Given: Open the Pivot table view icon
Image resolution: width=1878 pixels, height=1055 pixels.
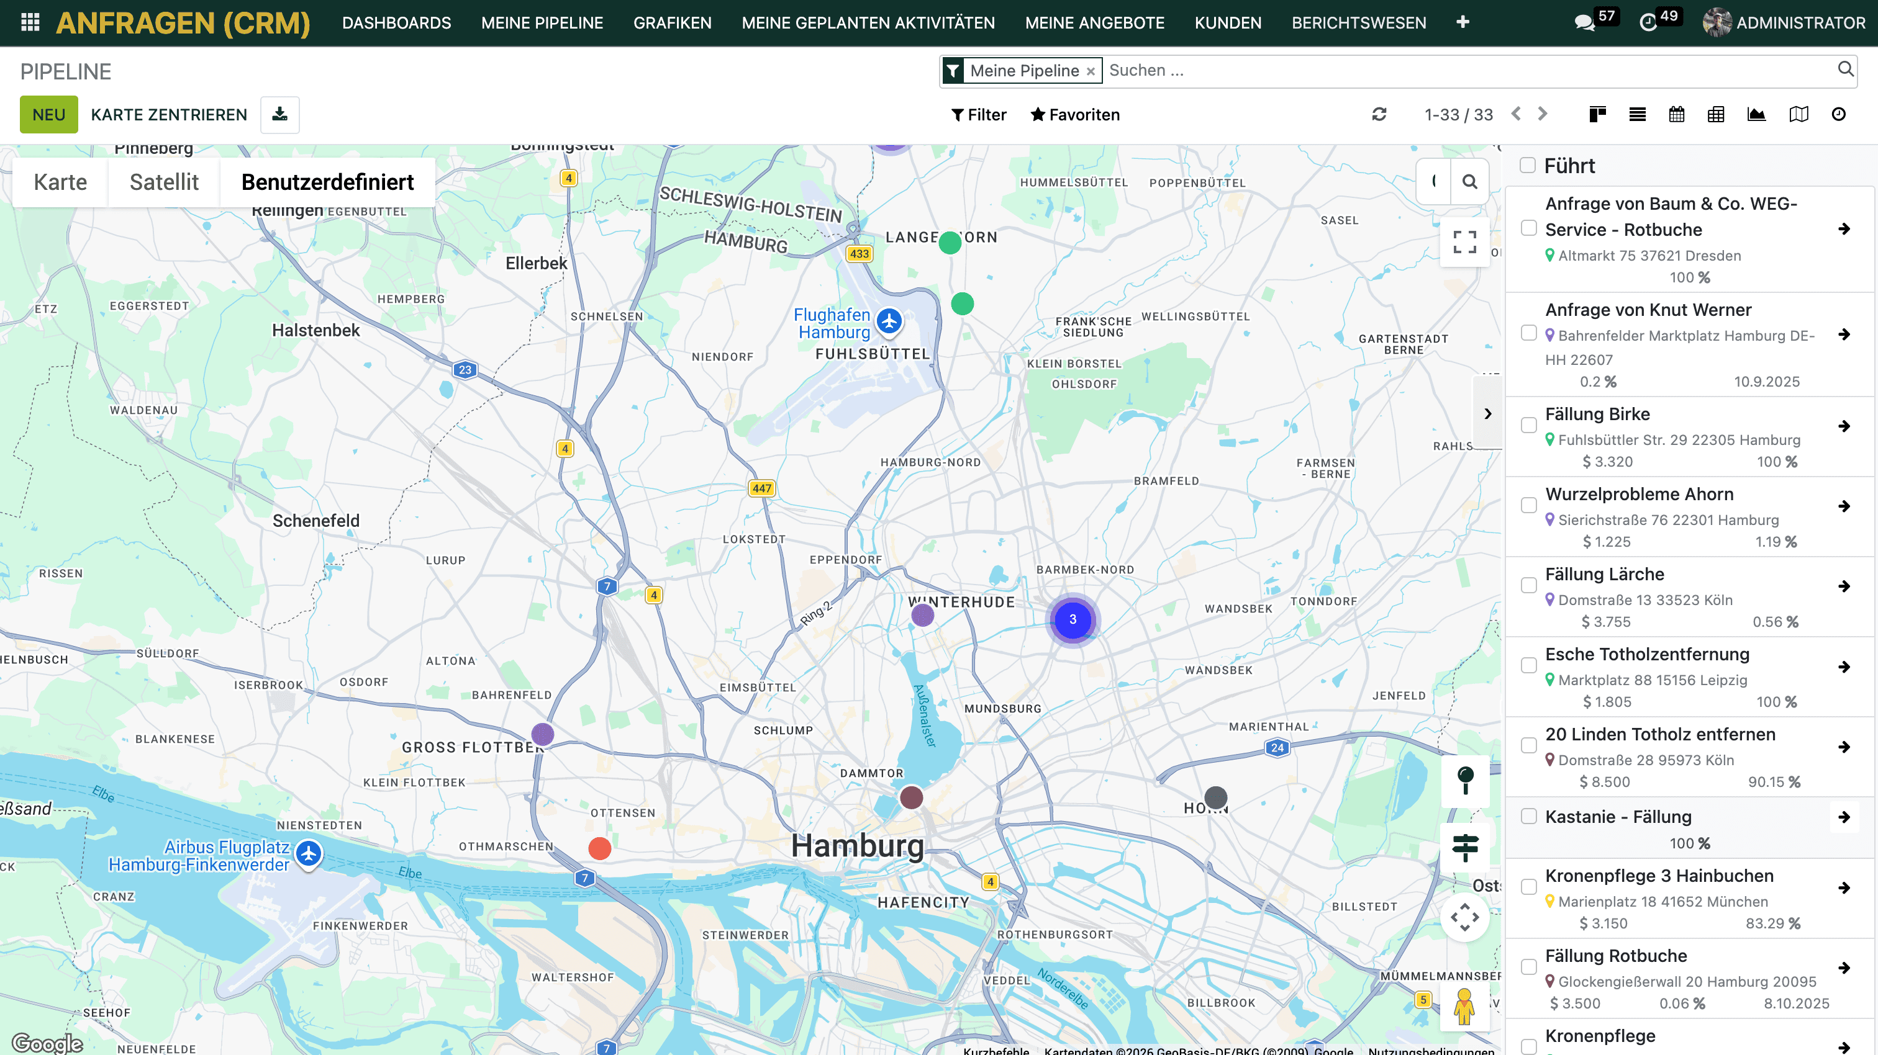Looking at the screenshot, I should point(1715,114).
